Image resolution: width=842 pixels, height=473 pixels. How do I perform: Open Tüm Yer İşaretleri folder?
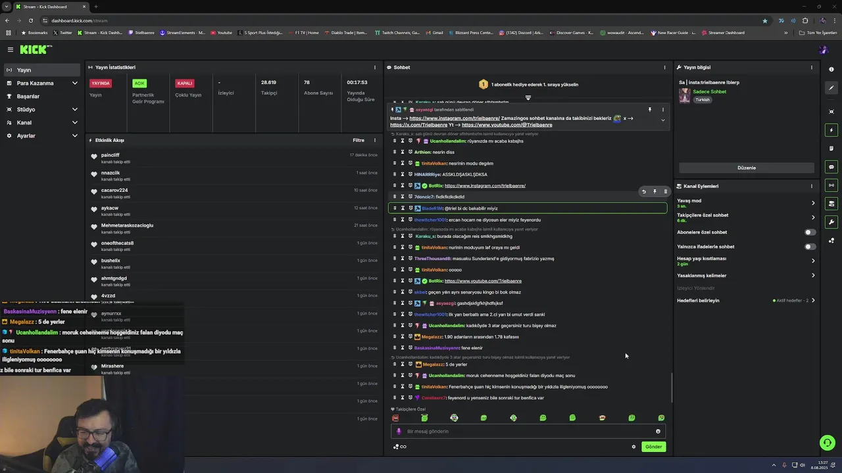(818, 33)
